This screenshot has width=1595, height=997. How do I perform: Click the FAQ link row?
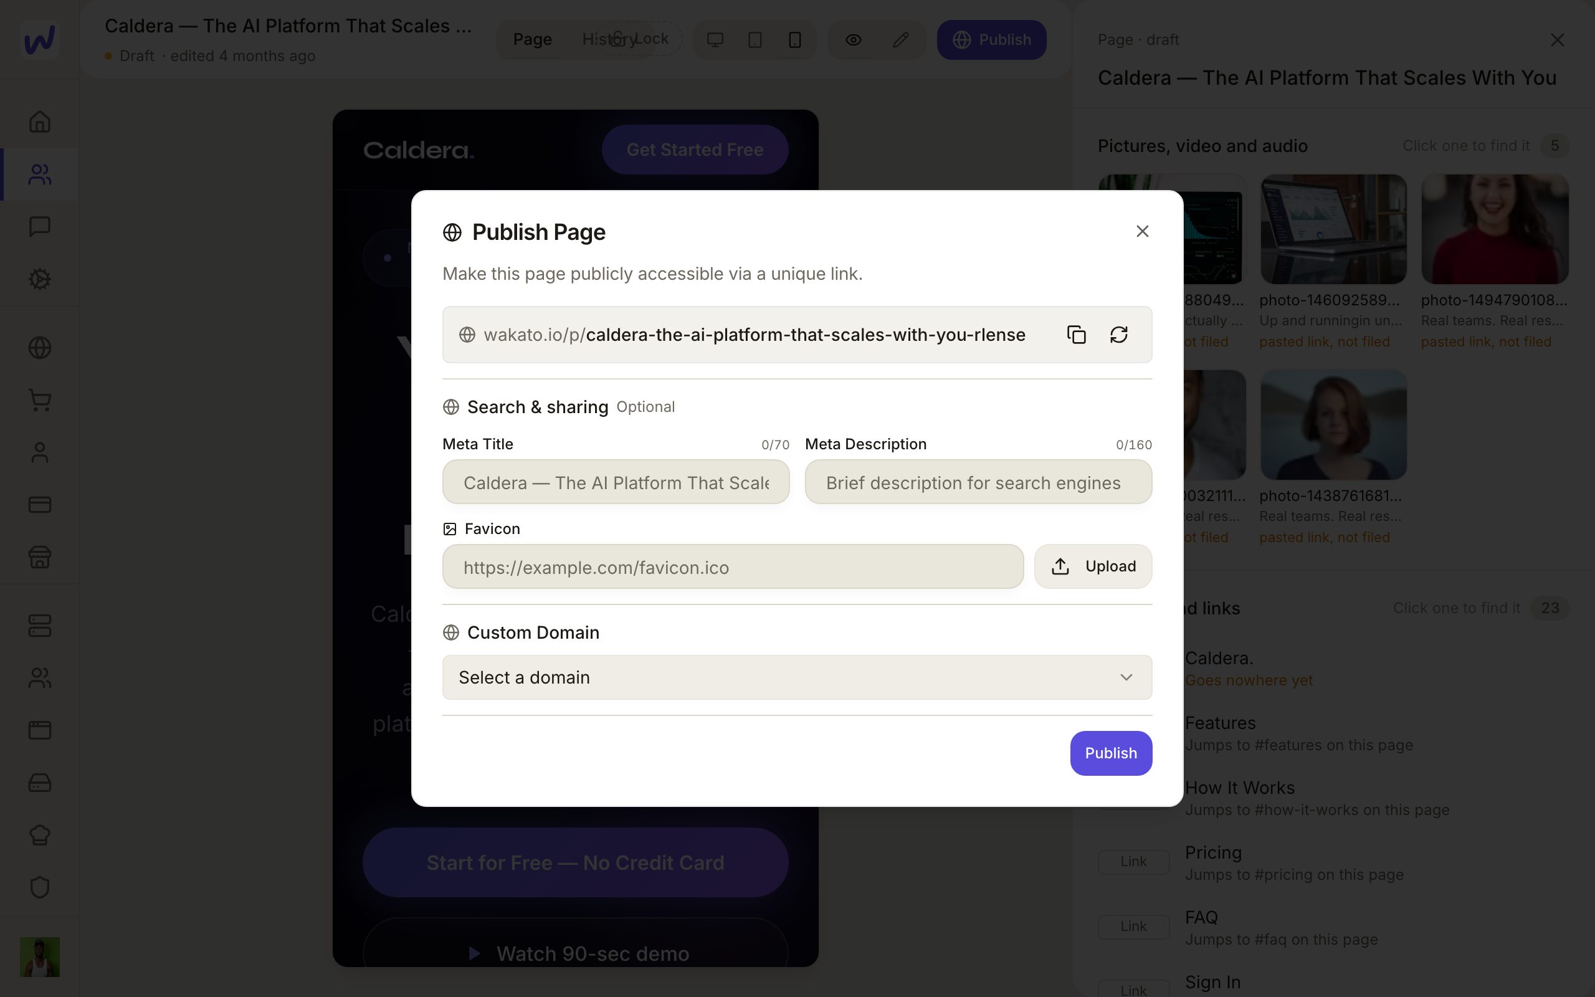1333,927
